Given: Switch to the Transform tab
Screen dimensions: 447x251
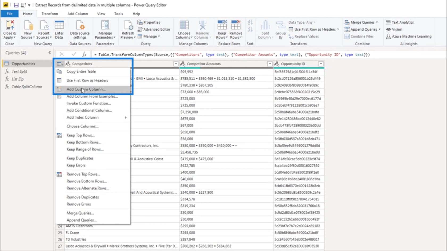Looking at the screenshot, I should coord(50,14).
